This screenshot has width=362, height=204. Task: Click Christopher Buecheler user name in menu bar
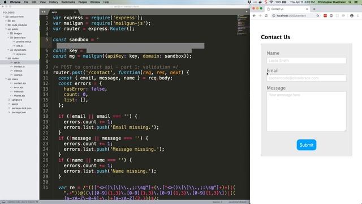coord(331,2)
